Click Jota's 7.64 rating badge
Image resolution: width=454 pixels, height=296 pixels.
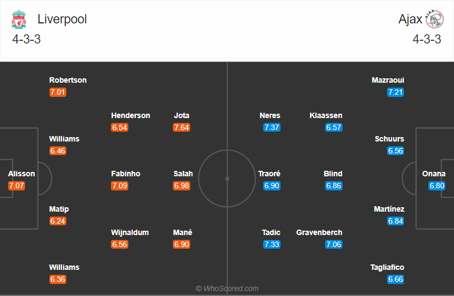pyautogui.click(x=182, y=127)
